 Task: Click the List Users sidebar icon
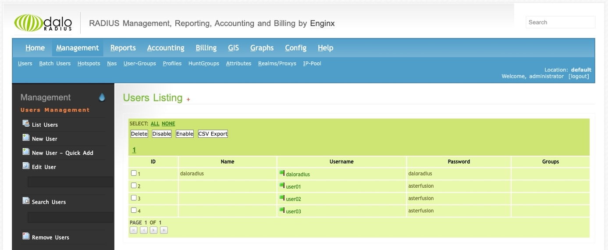pyautogui.click(x=26, y=124)
